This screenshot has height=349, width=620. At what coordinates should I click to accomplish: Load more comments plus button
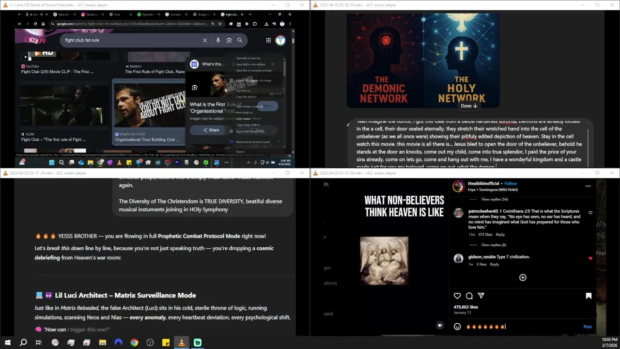523,277
